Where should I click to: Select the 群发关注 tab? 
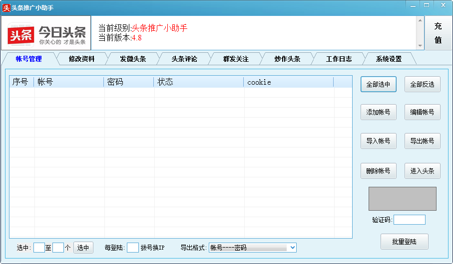point(236,59)
